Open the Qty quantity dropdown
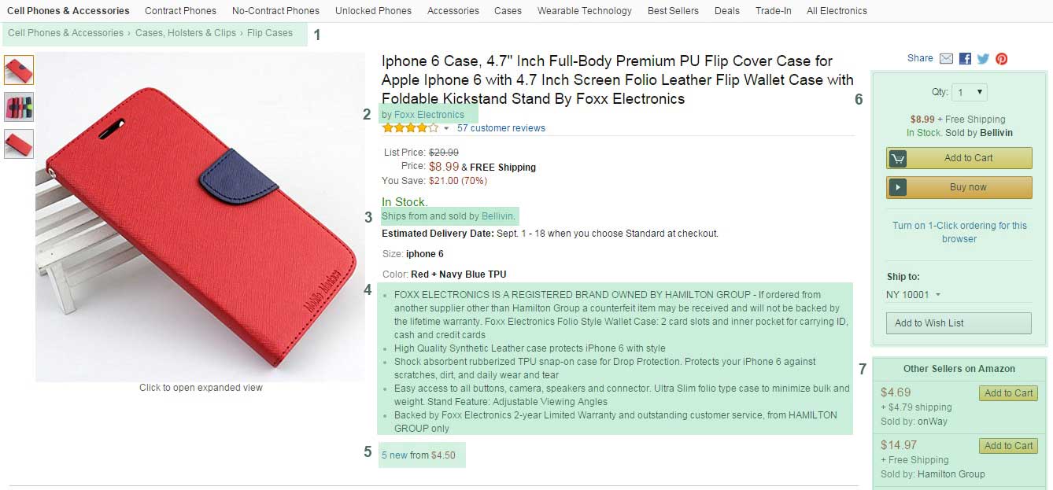Screen dimensions: 1053x490 pyautogui.click(x=970, y=92)
